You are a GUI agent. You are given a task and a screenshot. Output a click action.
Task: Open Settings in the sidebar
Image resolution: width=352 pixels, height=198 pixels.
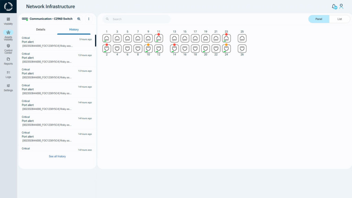tap(8, 87)
